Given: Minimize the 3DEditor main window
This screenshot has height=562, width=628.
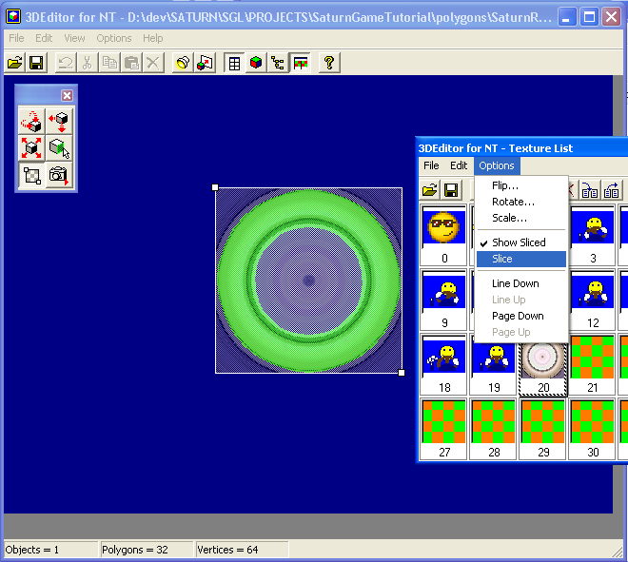Looking at the screenshot, I should pos(567,17).
